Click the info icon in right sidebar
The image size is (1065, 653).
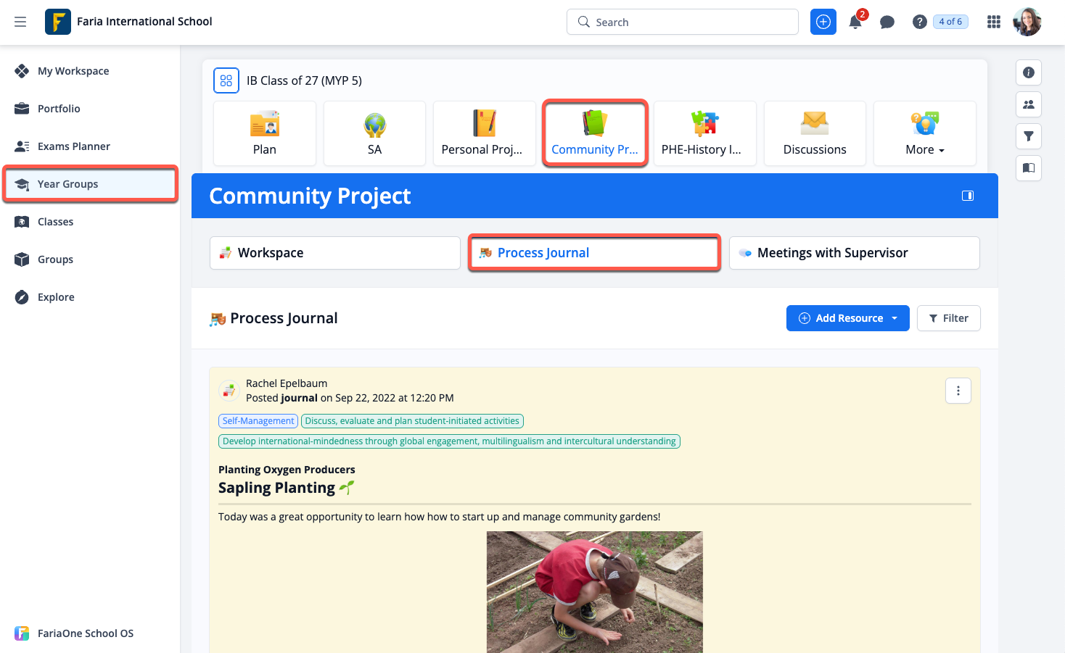point(1028,72)
